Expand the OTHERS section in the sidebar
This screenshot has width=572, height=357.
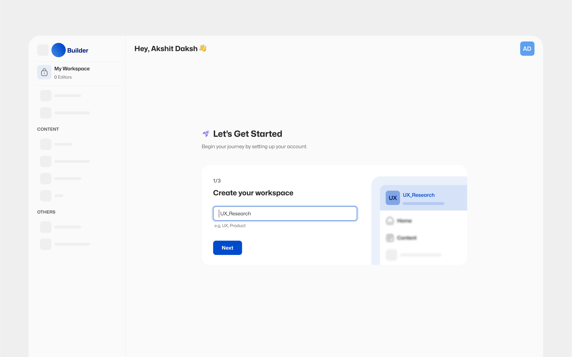pos(46,212)
